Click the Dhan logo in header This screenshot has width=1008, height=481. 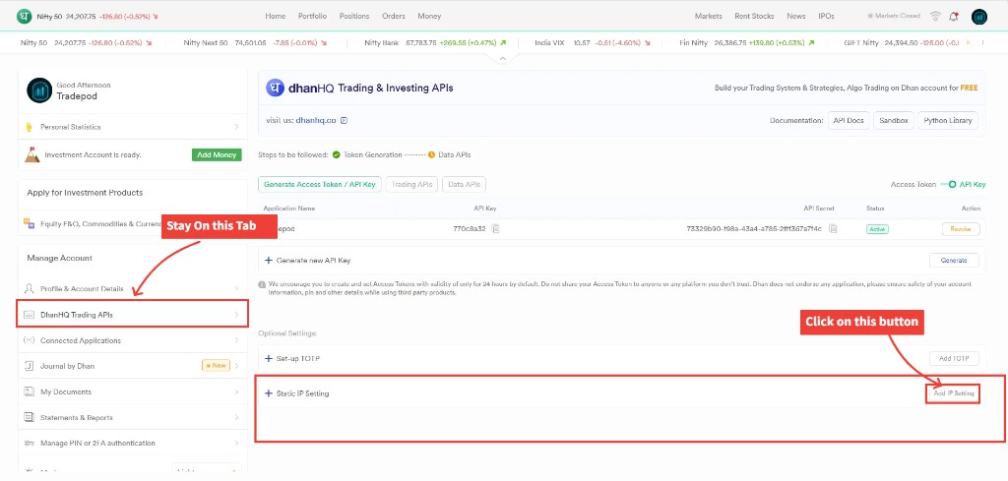tap(25, 16)
